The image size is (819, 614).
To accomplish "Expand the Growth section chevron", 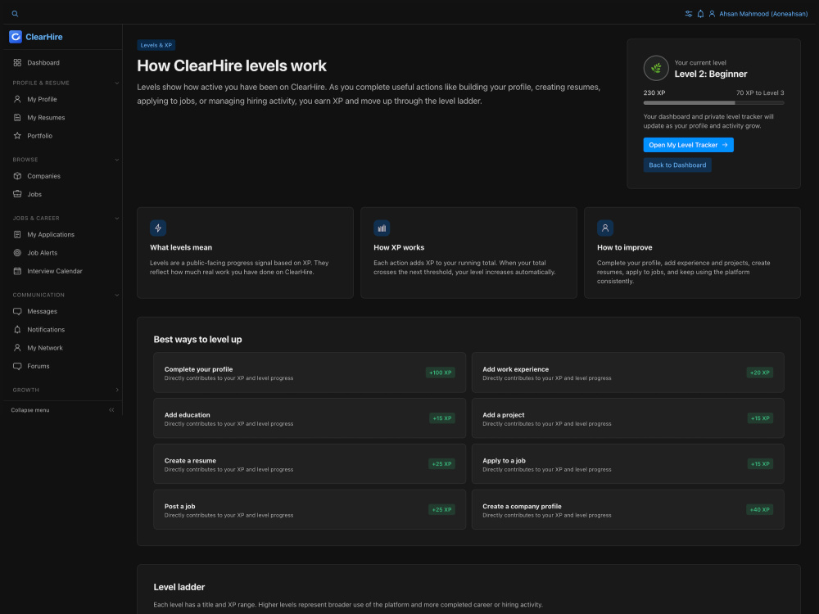I will (x=116, y=390).
